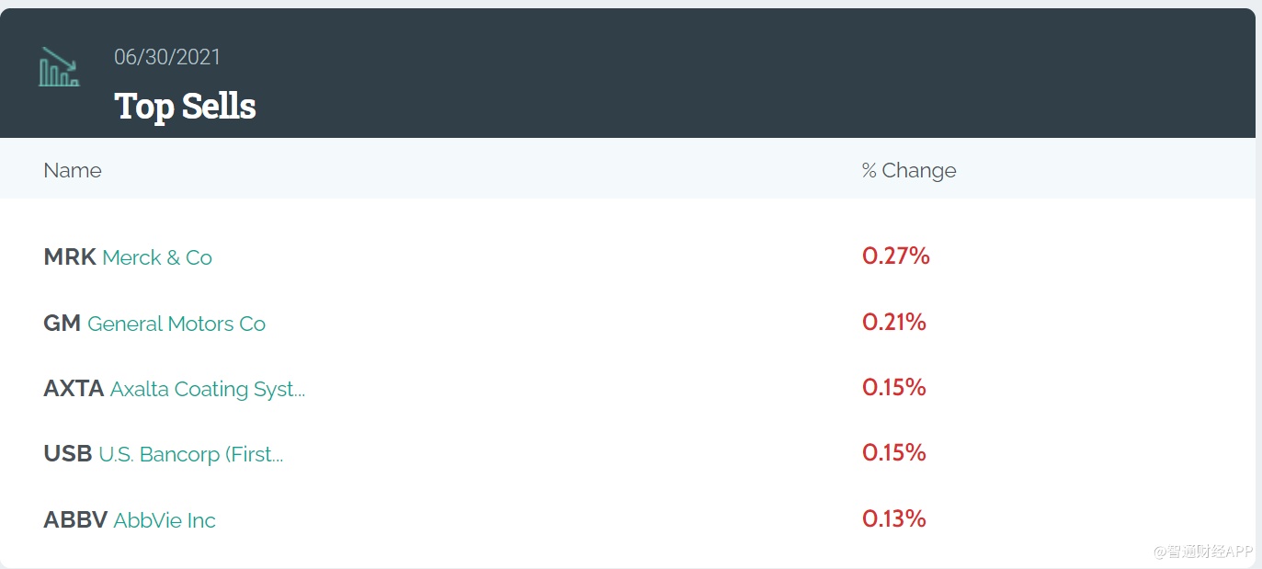Select the MRK ticker symbol
The width and height of the screenshot is (1262, 569).
click(70, 257)
